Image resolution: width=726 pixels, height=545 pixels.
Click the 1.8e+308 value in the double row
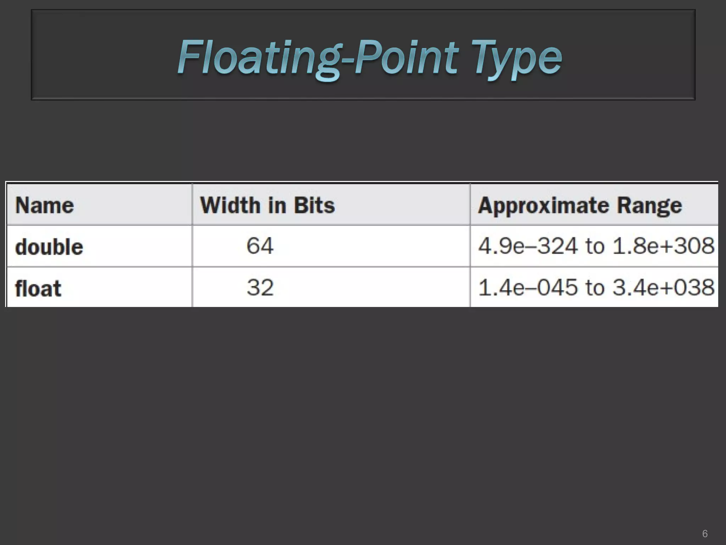tap(664, 246)
